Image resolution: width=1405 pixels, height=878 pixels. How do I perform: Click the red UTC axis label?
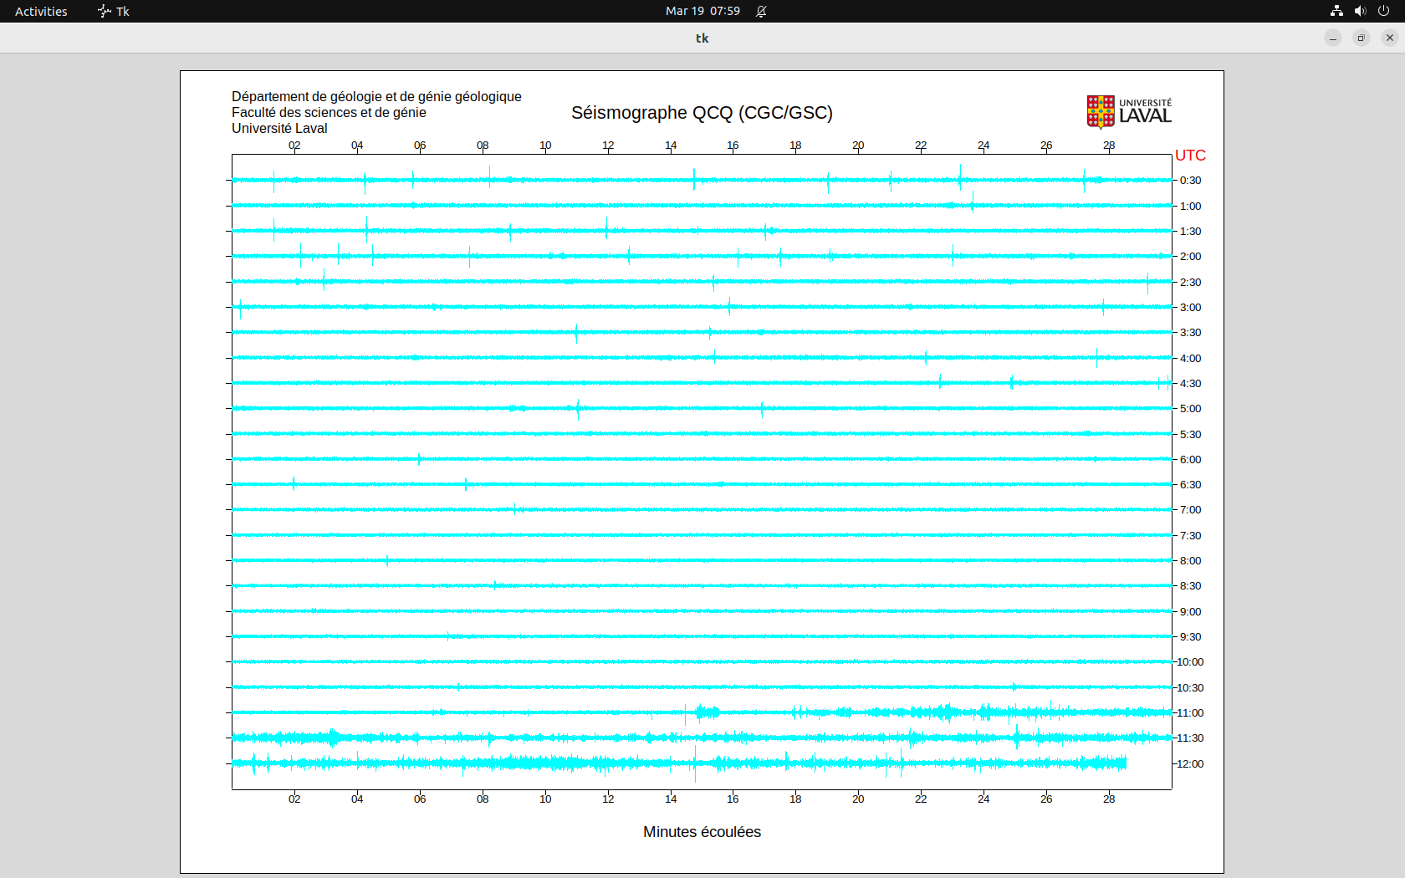tap(1190, 156)
